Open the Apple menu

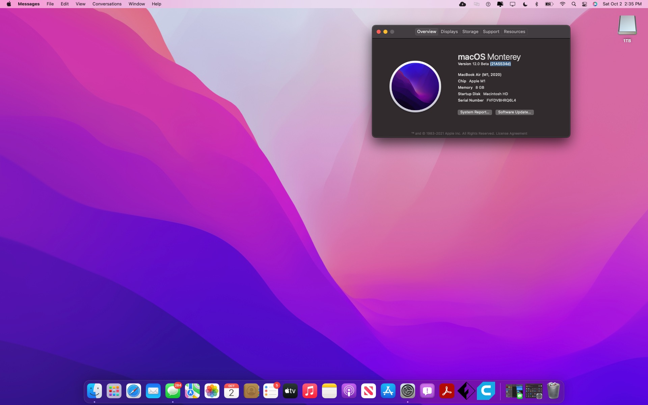[9, 4]
